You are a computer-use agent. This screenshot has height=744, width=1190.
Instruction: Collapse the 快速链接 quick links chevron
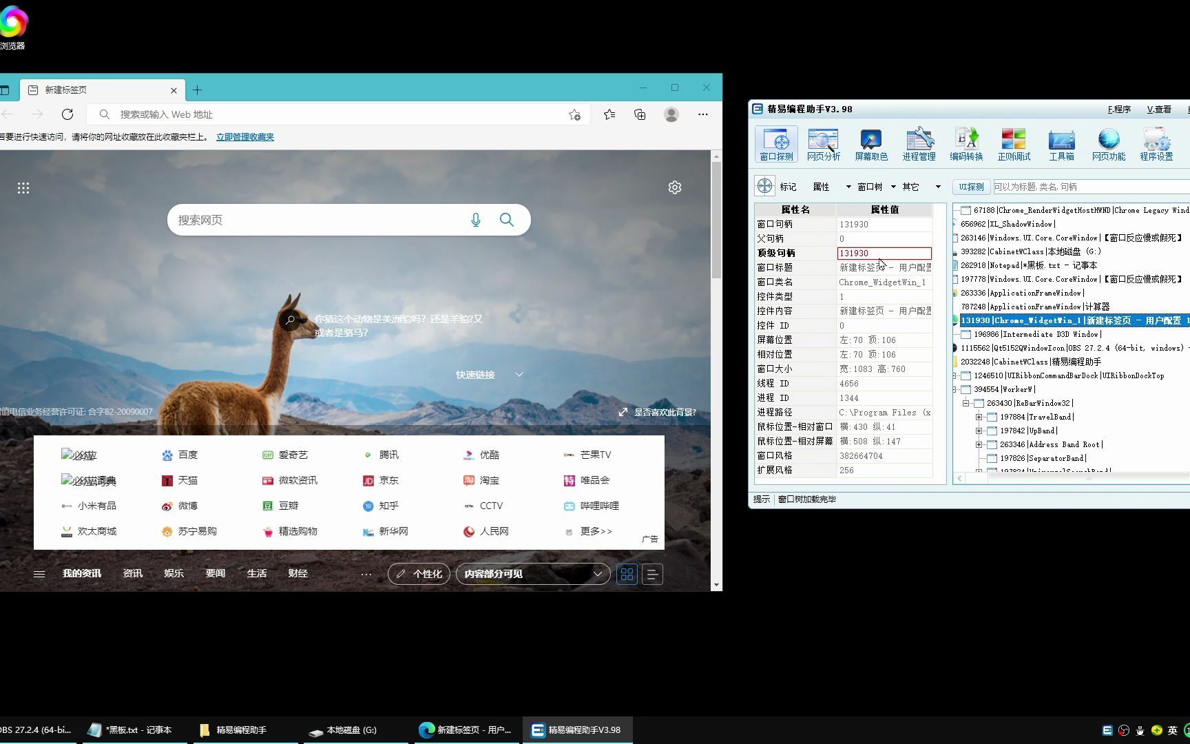pyautogui.click(x=519, y=375)
